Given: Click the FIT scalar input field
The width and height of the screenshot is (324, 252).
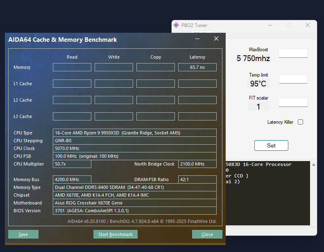Looking at the screenshot, I should tap(293, 102).
